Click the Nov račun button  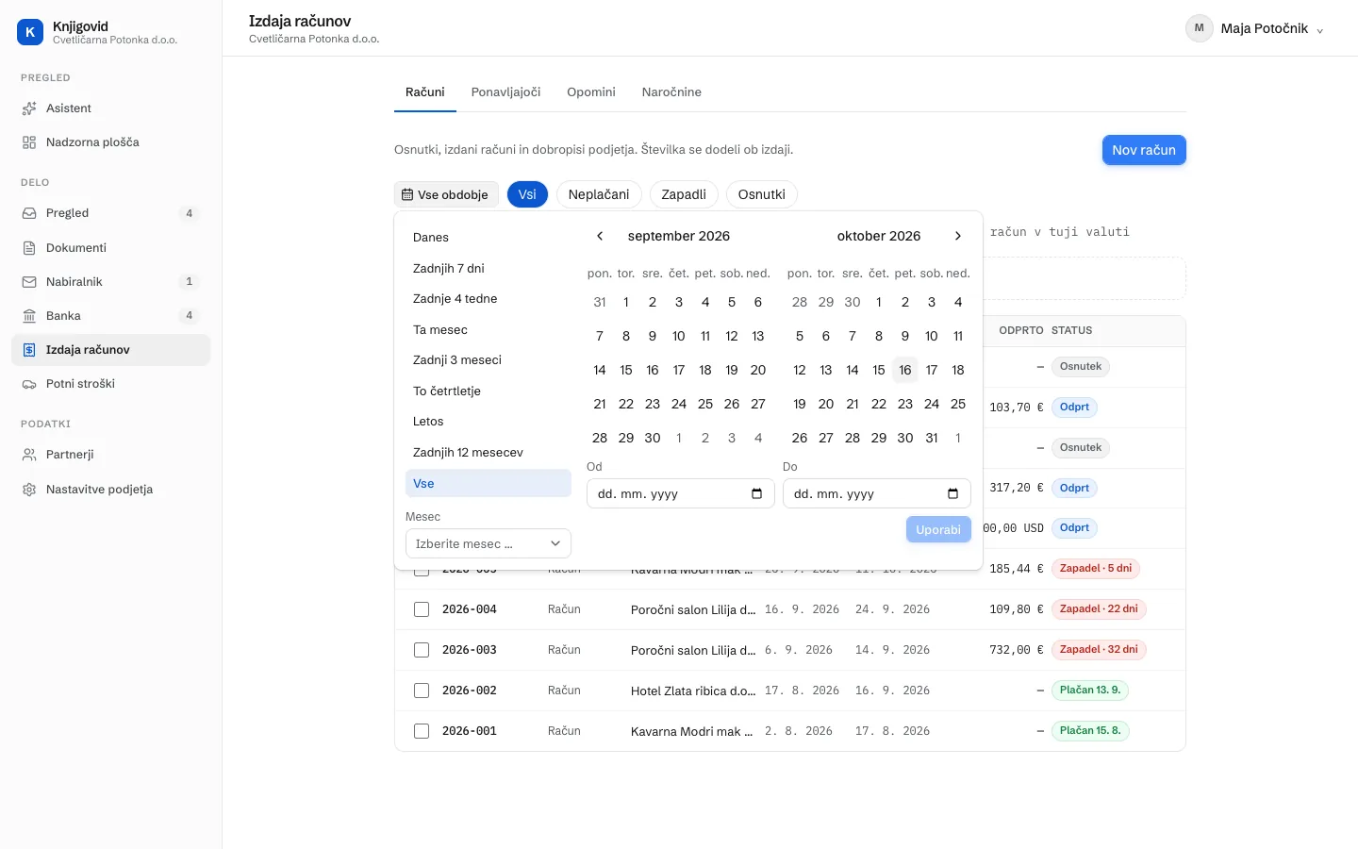click(1144, 150)
